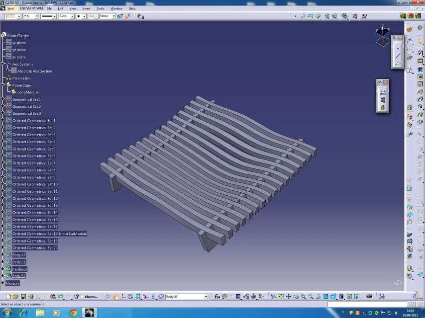This screenshot has width=425, height=318.
Task: Open Windows Explorer from the taskbar
Action: (40, 313)
